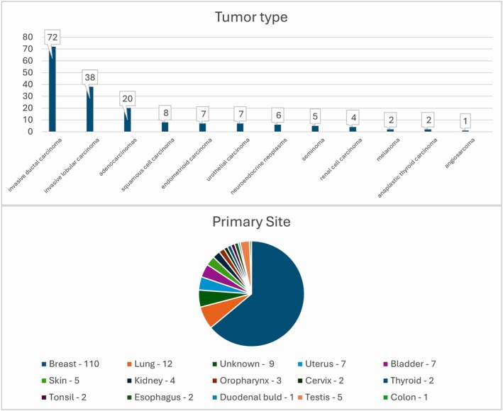Click the angiosarcoma axis label
Image resolution: width=503 pixels, height=411 pixels.
[x=460, y=153]
